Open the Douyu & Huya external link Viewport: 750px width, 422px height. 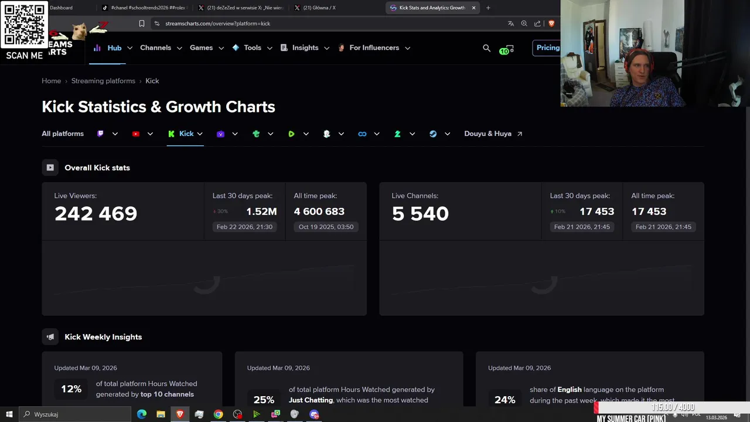(x=493, y=134)
